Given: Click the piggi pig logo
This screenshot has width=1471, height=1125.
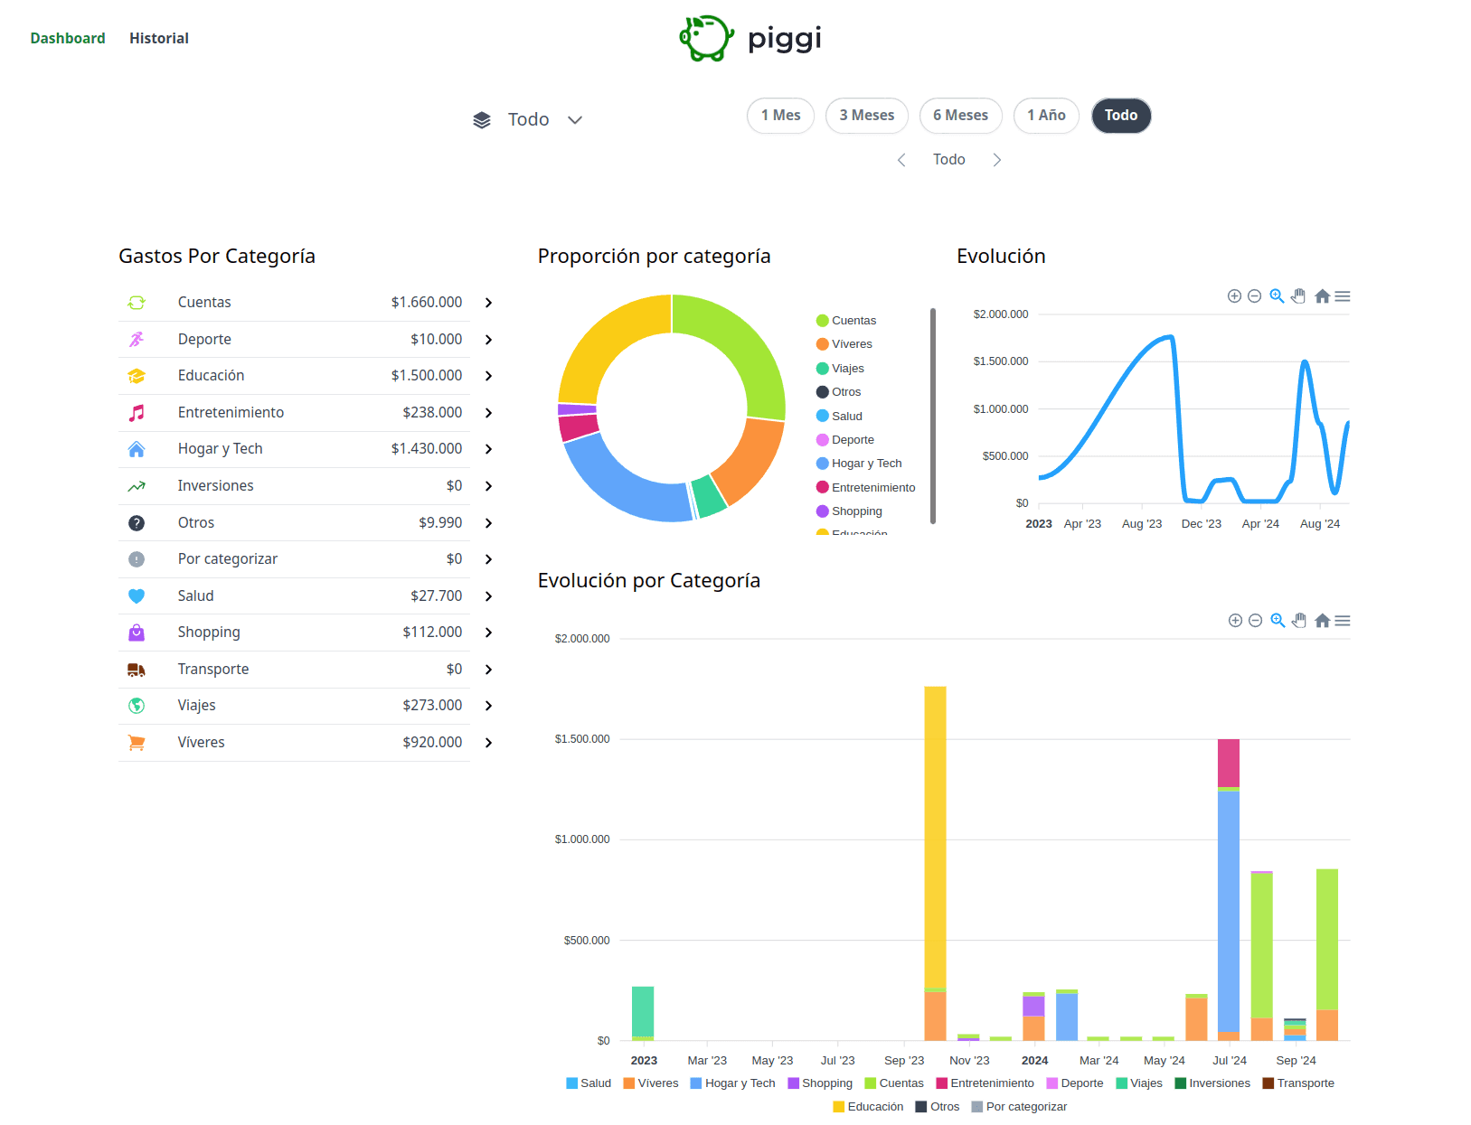Looking at the screenshot, I should [x=706, y=38].
